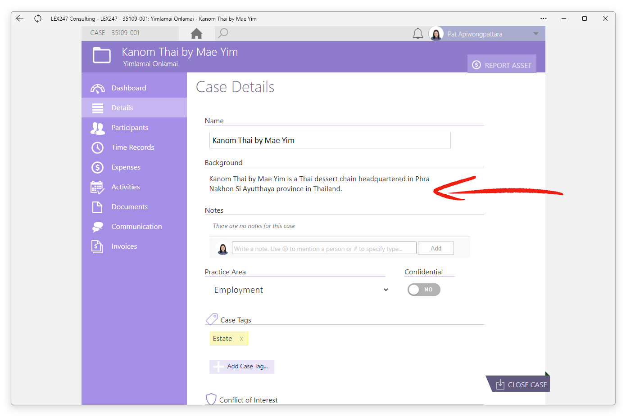The height and width of the screenshot is (416, 626).
Task: Open Participants in the sidebar
Action: tap(134, 127)
